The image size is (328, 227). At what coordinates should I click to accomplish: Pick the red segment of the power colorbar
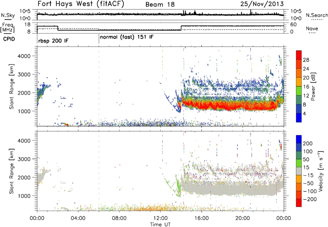pos(299,55)
